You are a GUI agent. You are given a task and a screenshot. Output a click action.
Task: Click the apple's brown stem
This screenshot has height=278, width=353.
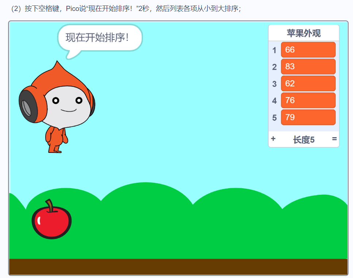51,204
